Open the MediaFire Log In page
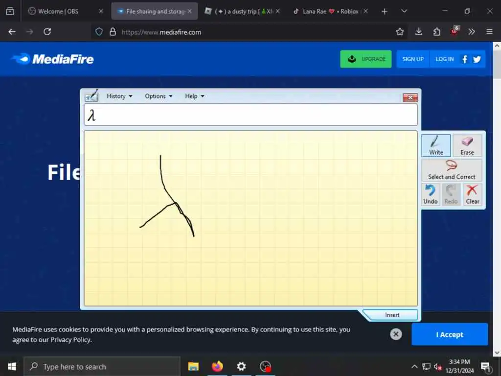 tap(444, 59)
